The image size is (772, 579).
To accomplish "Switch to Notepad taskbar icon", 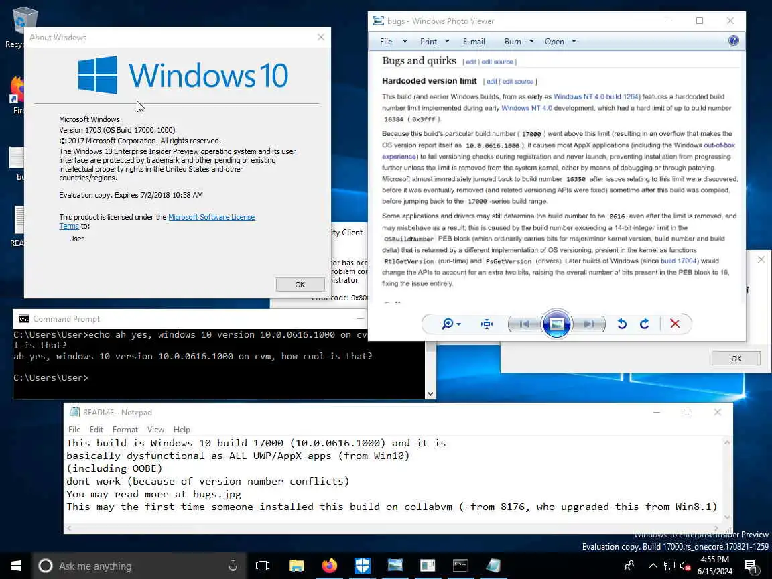I will click(493, 566).
